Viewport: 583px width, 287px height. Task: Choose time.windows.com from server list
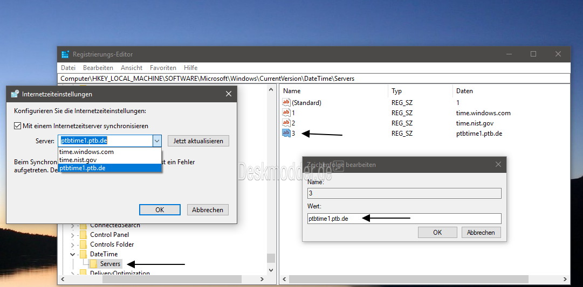pos(109,151)
